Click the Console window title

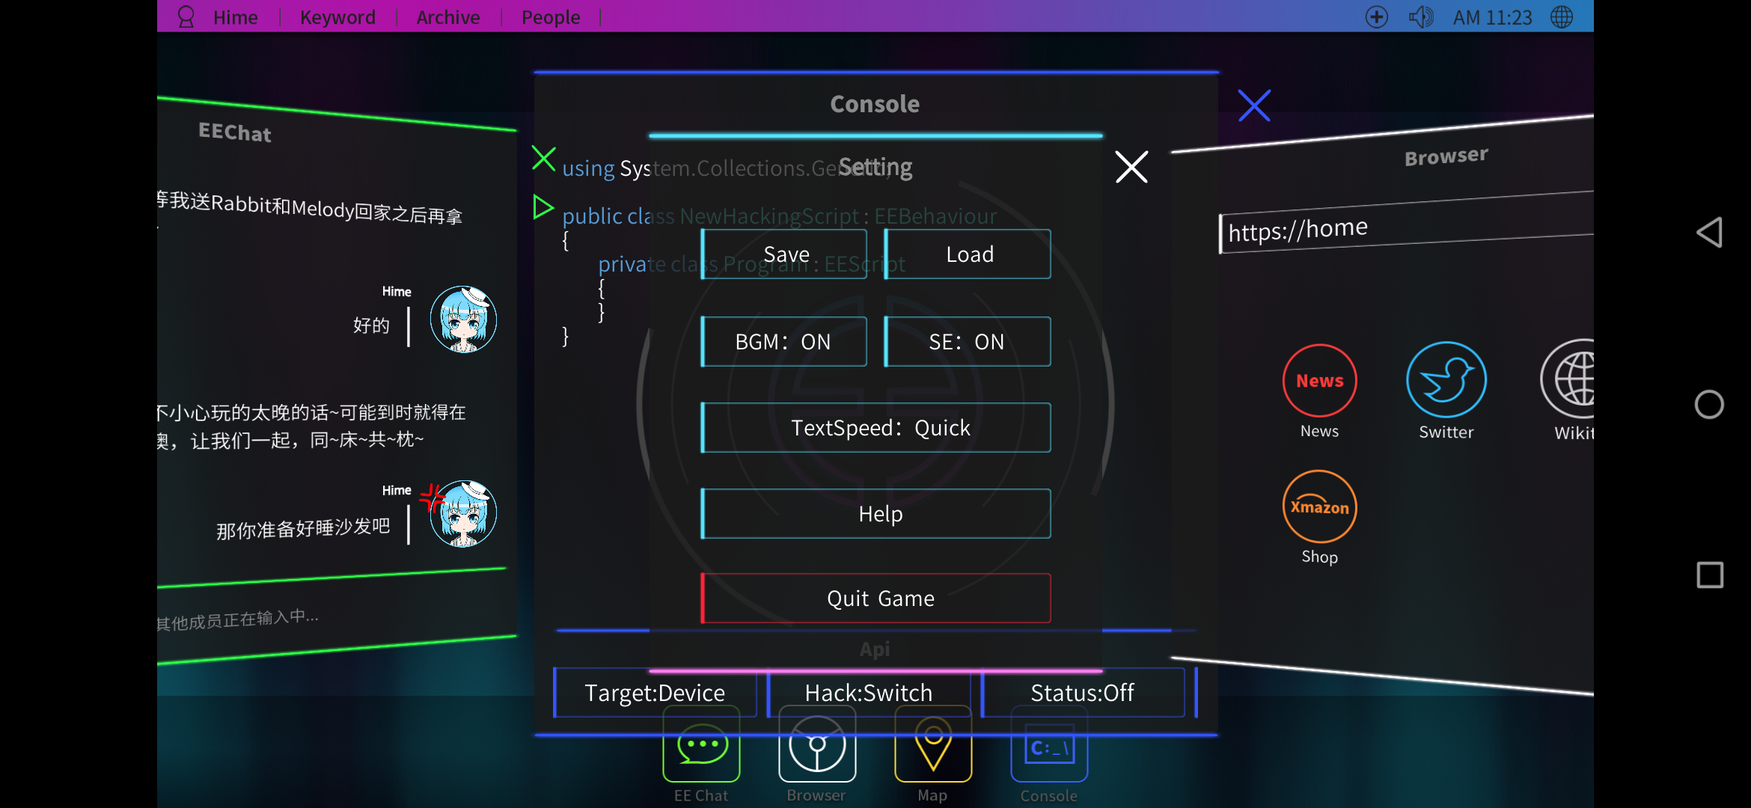click(875, 104)
